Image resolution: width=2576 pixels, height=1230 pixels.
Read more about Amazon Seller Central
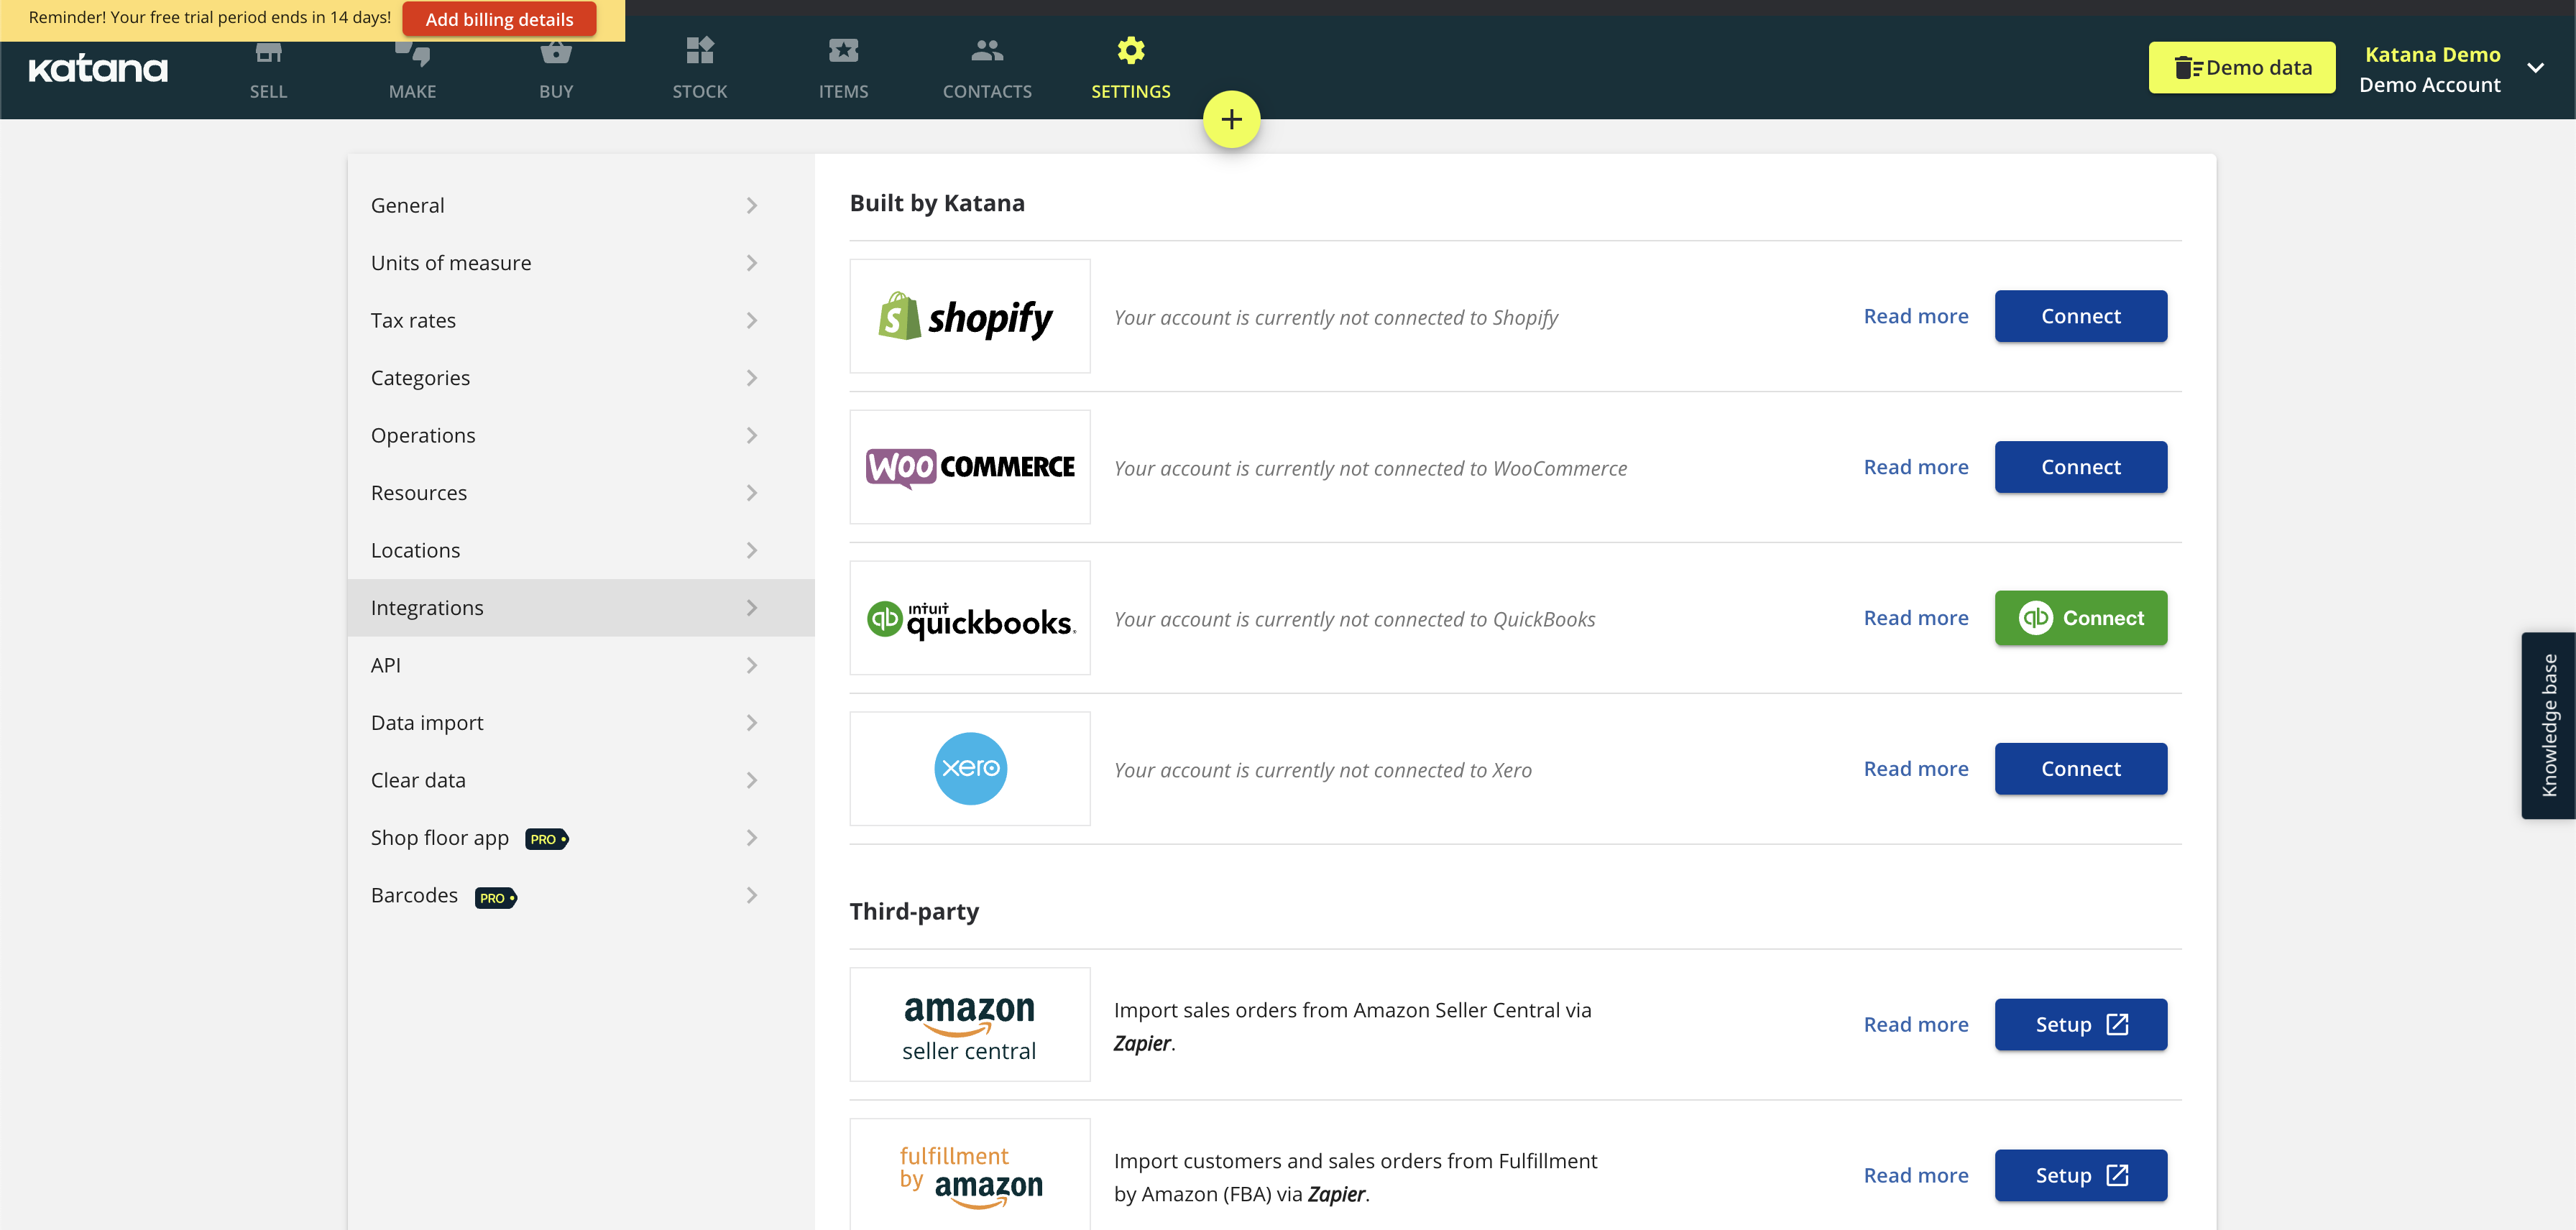tap(1916, 1025)
